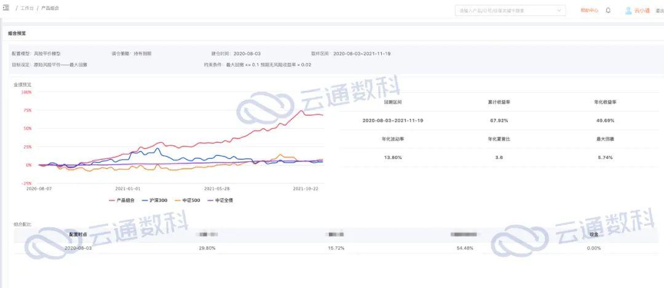Open the notification bell
Screen dimensions: 664x288
[x=608, y=10]
